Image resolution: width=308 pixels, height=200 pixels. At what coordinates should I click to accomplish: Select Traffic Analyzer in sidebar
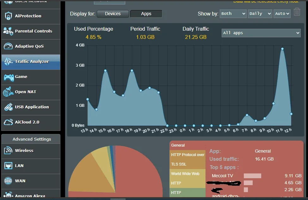(x=31, y=62)
